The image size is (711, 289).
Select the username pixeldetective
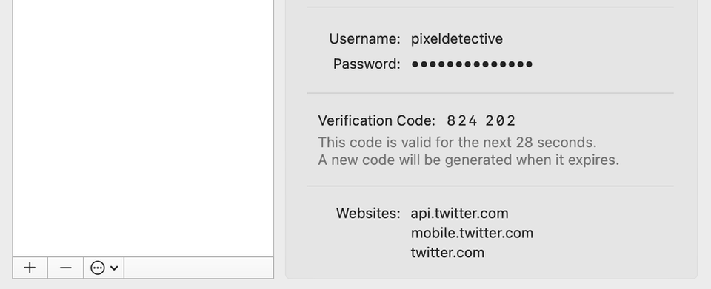click(x=457, y=39)
